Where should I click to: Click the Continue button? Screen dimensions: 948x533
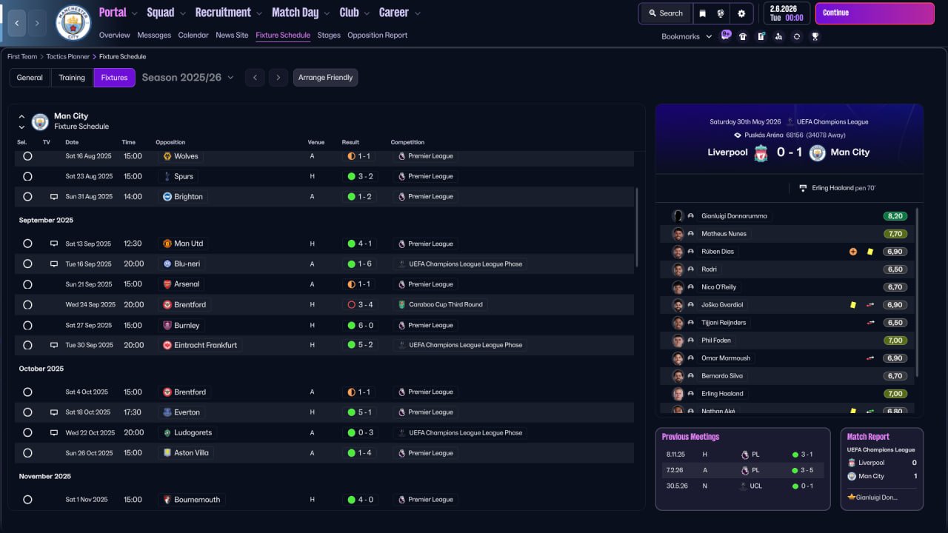[875, 13]
